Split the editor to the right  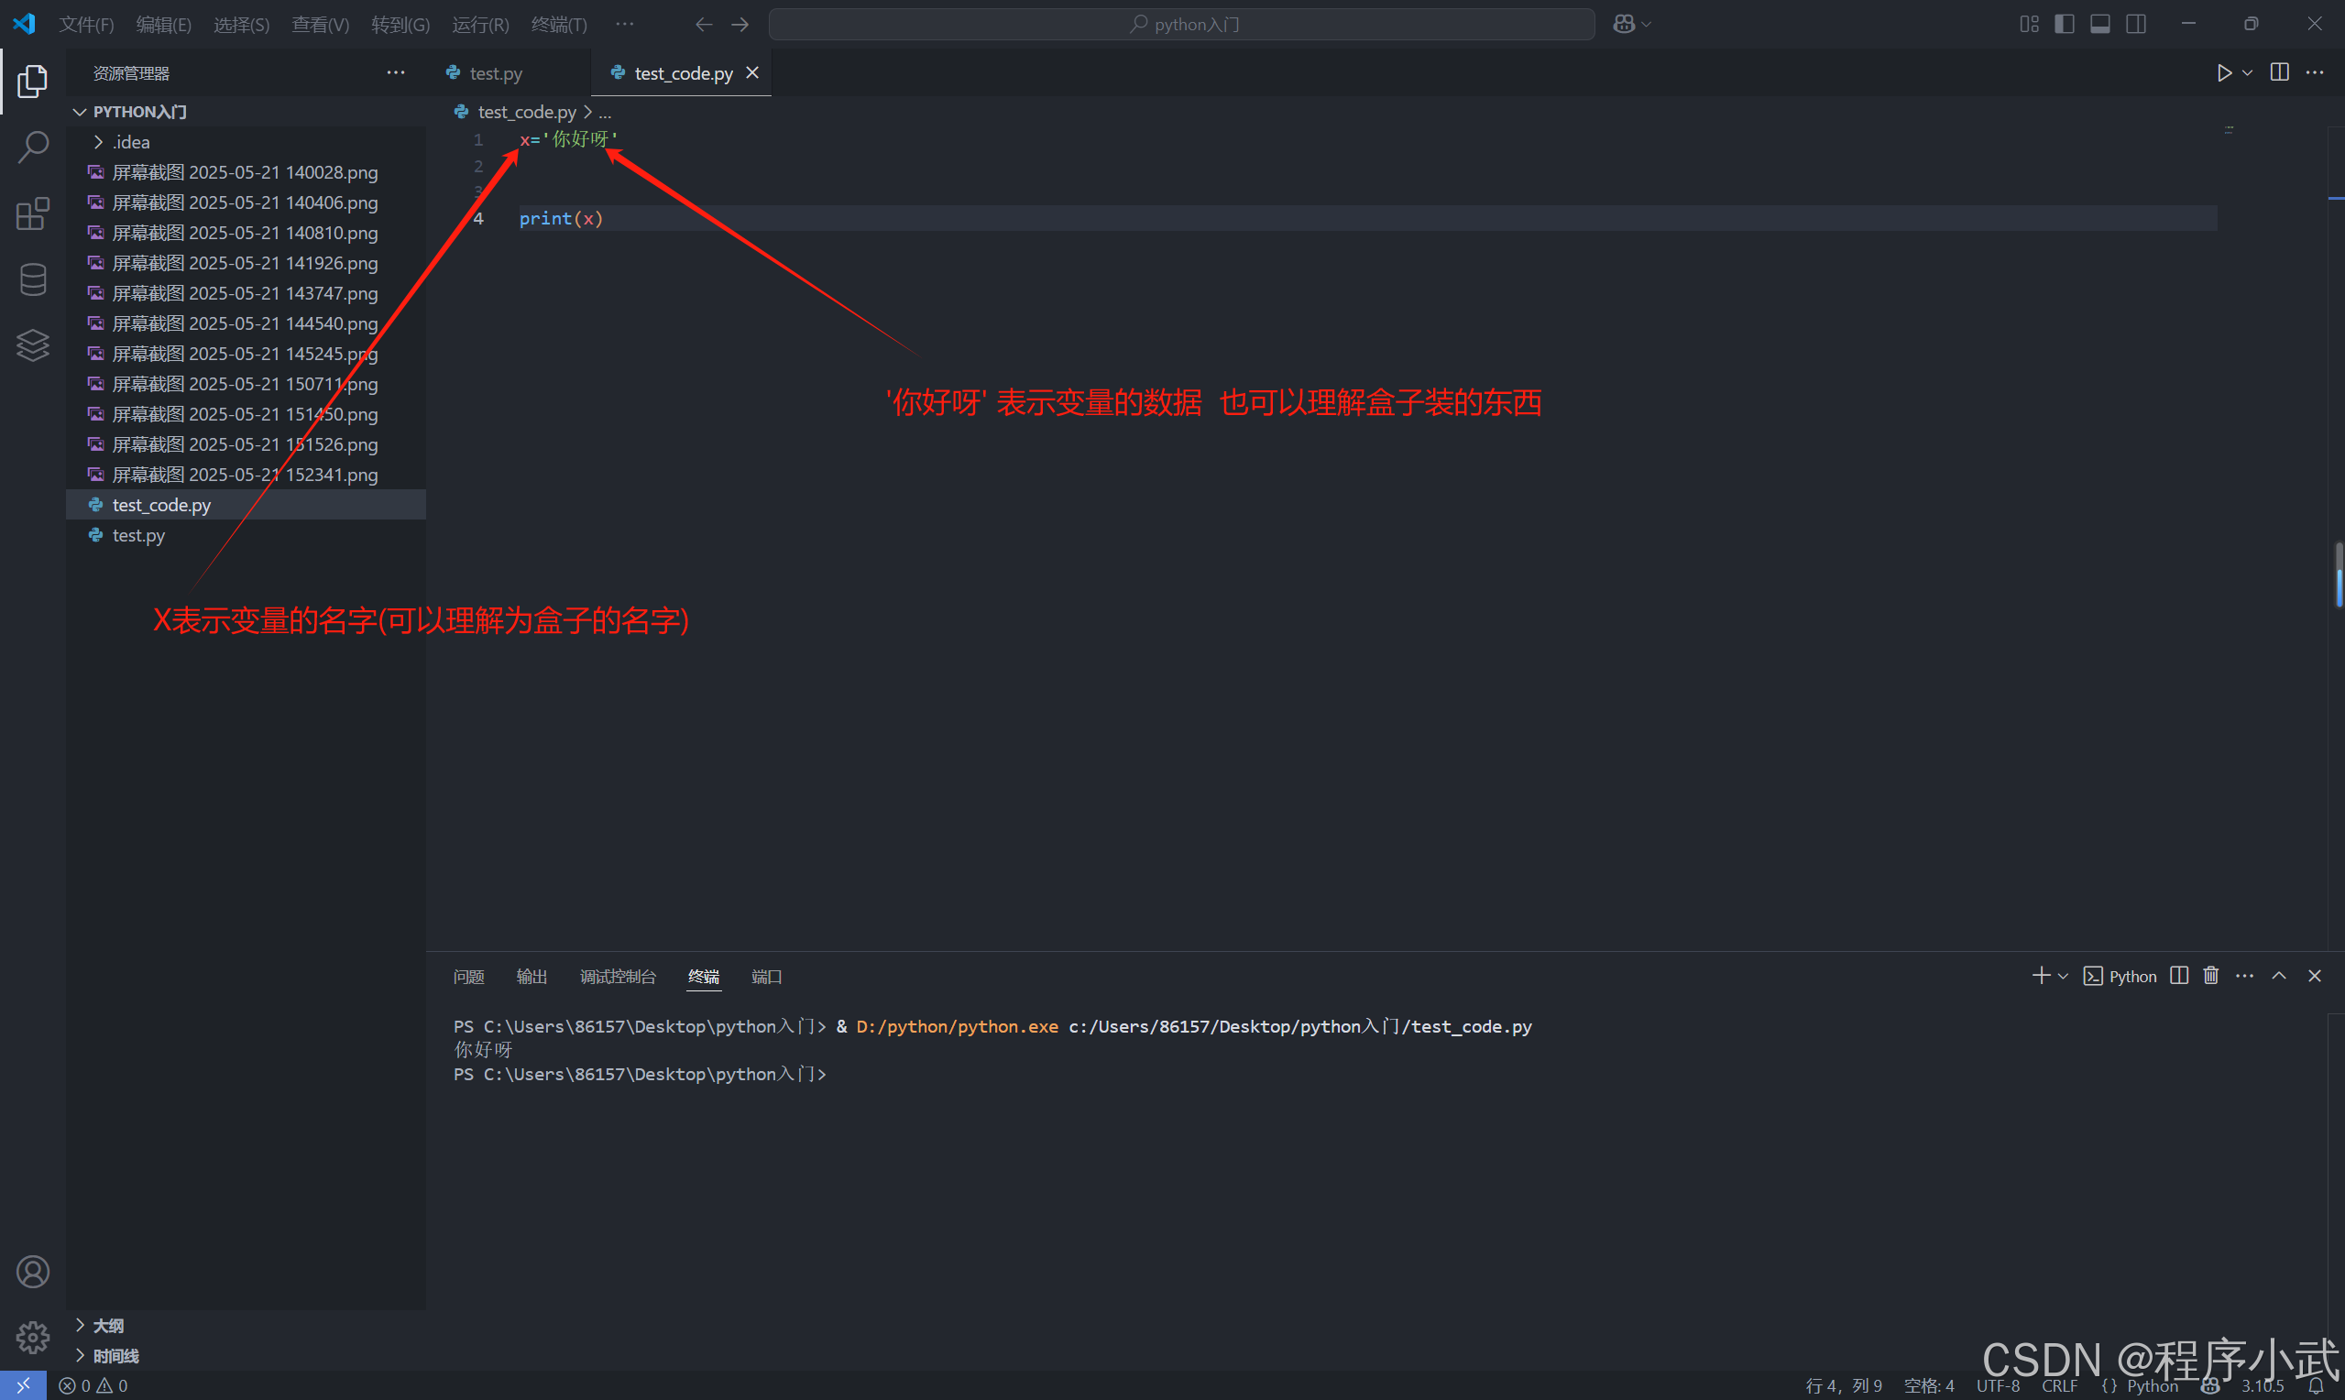[x=2279, y=72]
